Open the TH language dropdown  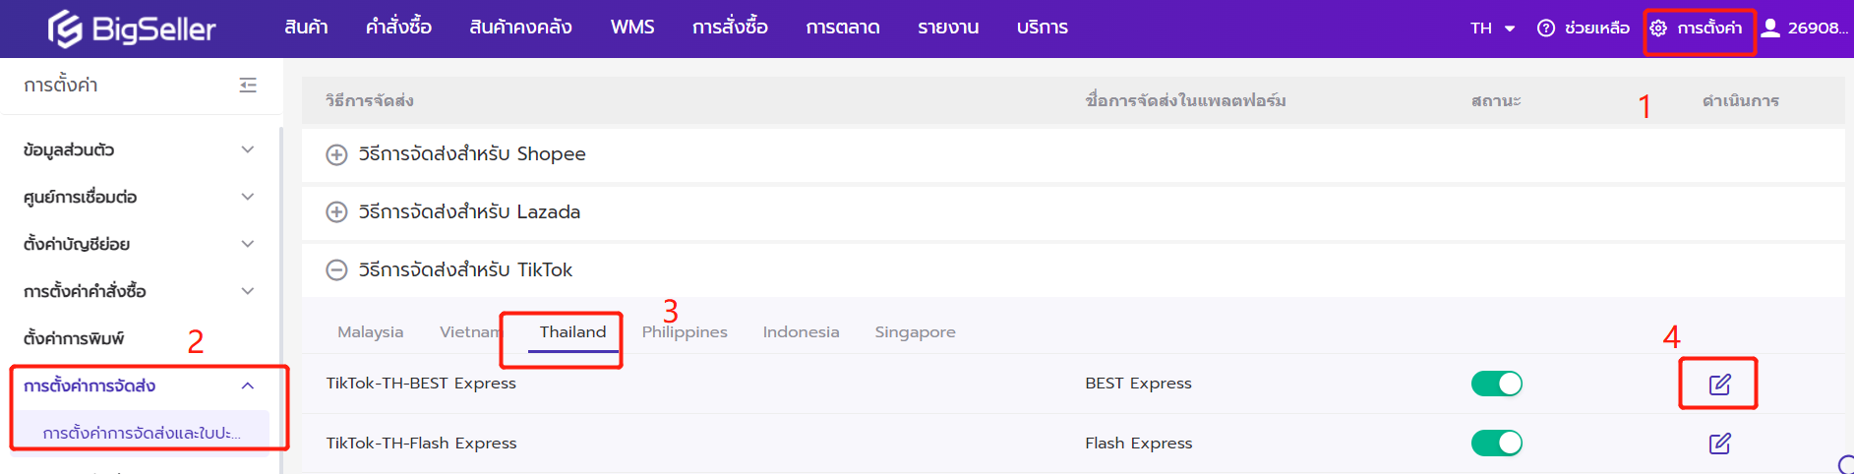(x=1492, y=29)
